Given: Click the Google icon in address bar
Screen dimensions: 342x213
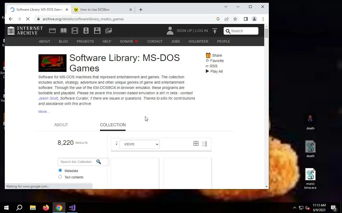Looking at the screenshot, I should pyautogui.click(x=218, y=19).
